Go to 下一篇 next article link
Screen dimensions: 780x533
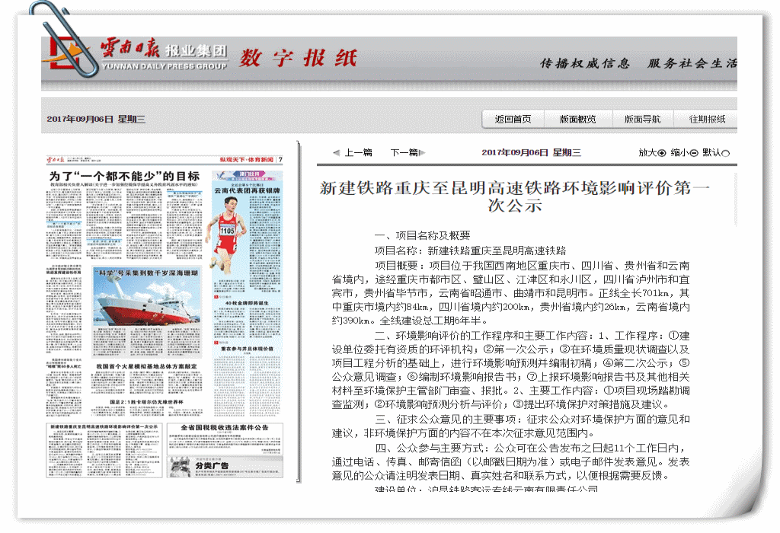coord(404,153)
